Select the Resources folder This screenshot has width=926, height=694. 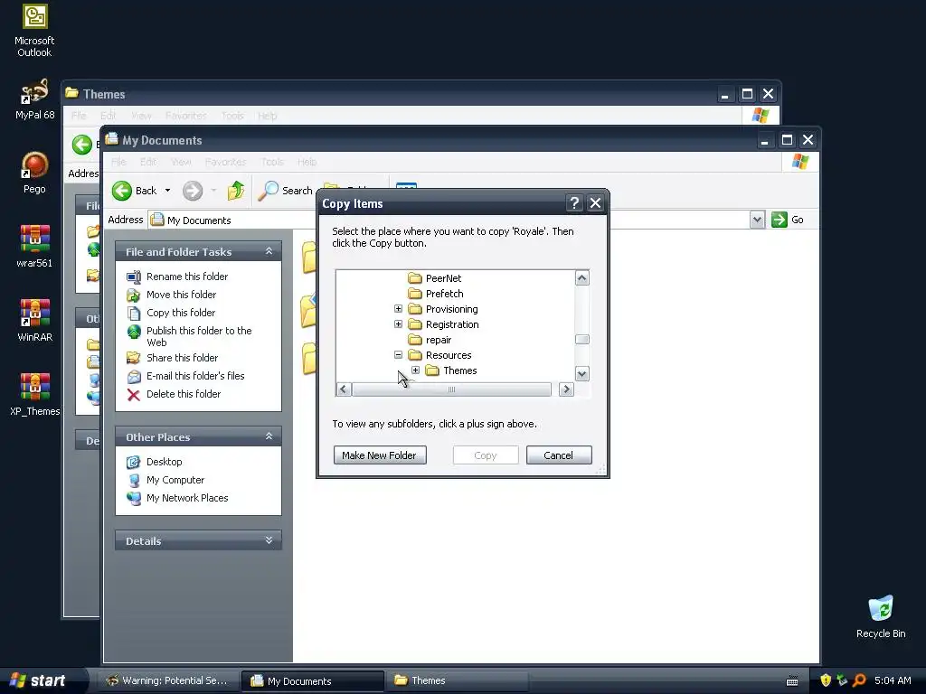[x=439, y=354]
